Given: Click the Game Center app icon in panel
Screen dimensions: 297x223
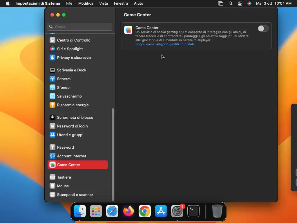Looking at the screenshot, I should 128,30.
